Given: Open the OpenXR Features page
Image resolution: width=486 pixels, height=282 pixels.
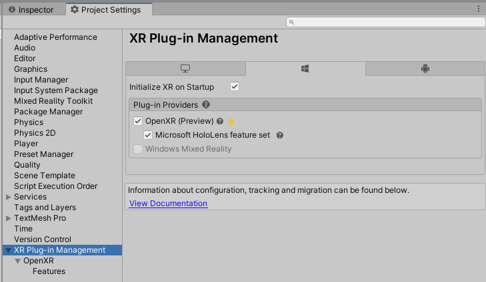Looking at the screenshot, I should point(49,271).
